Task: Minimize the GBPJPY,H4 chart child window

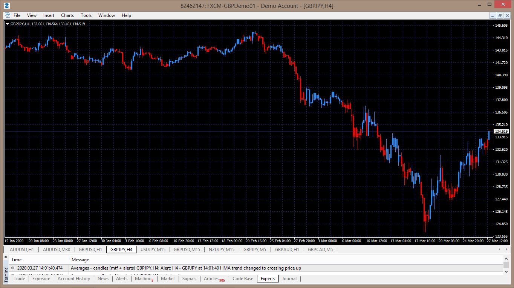Action: click(x=493, y=15)
